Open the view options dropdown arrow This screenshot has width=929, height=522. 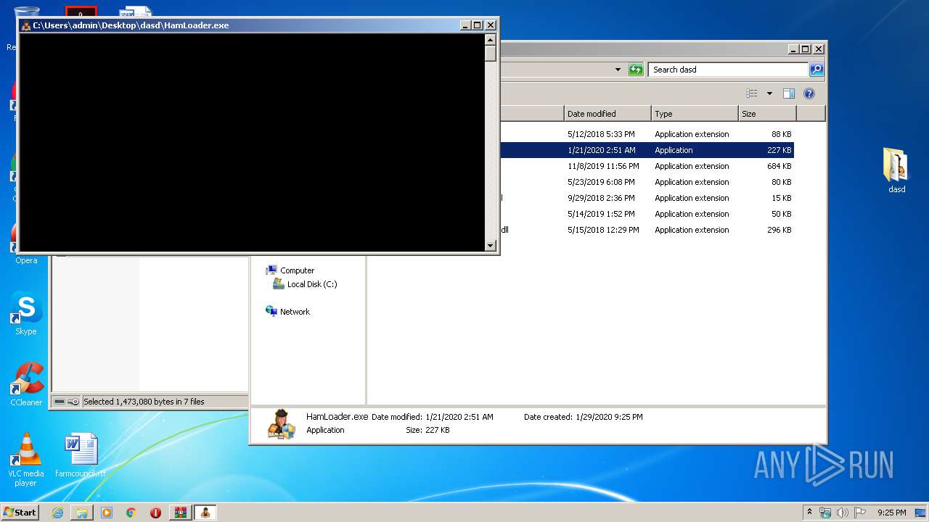(x=769, y=94)
